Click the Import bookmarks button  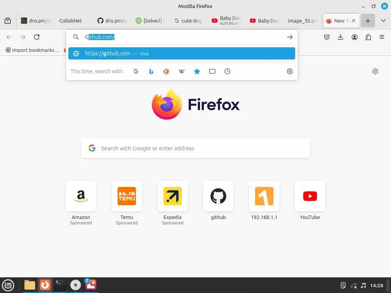(x=32, y=50)
